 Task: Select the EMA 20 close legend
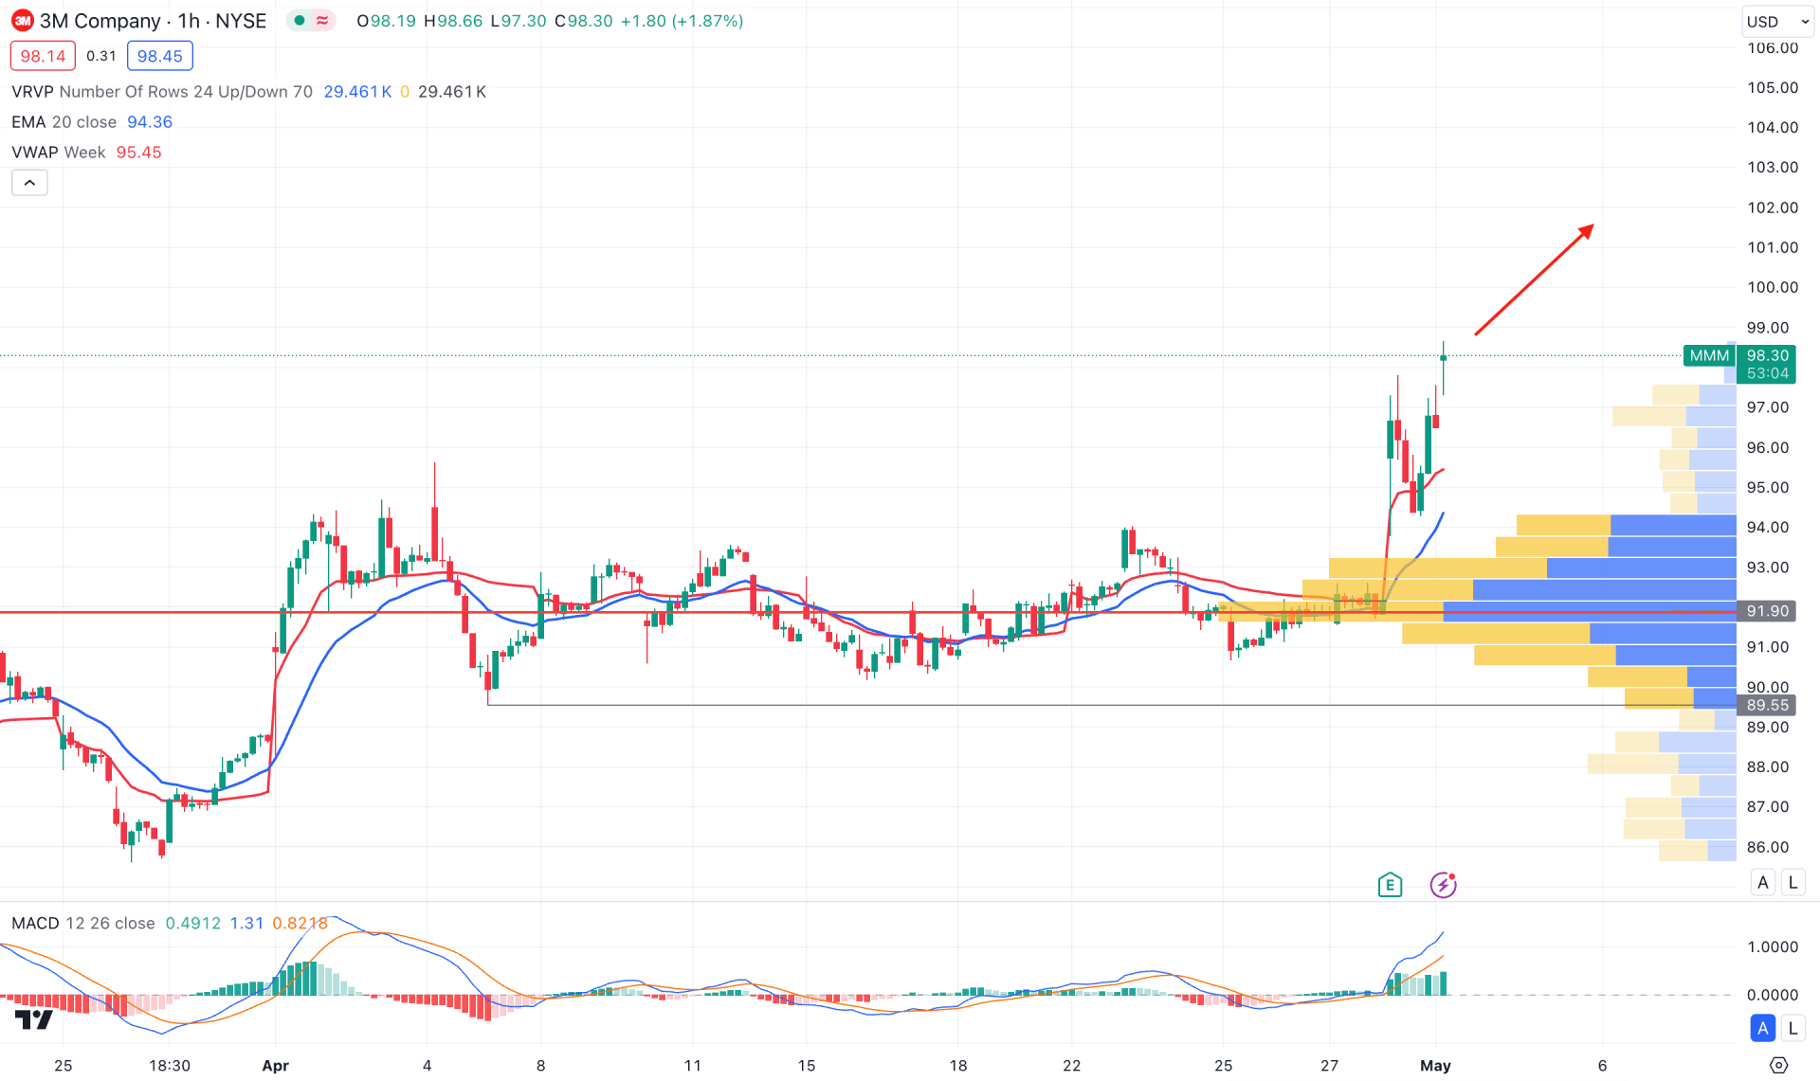point(64,122)
